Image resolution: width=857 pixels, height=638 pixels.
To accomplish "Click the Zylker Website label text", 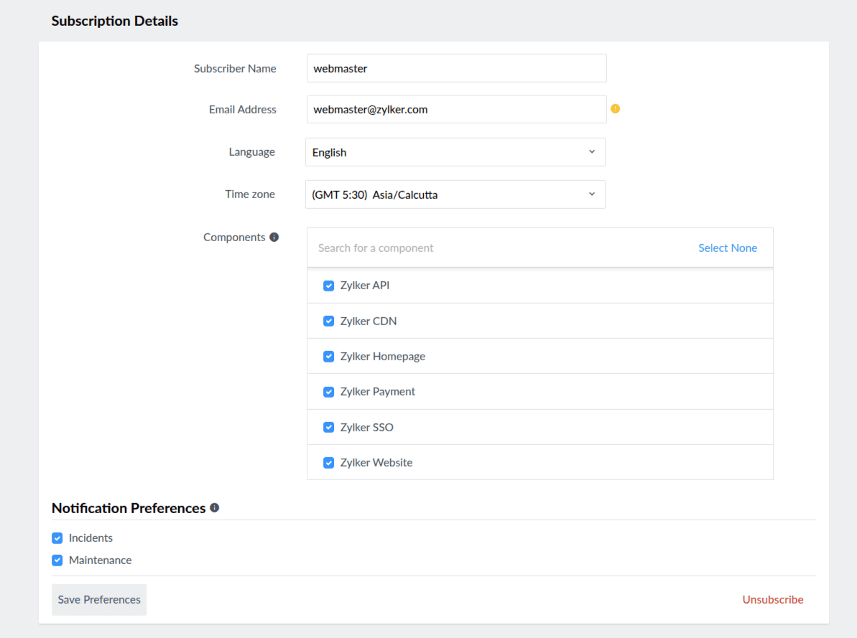I will pos(376,463).
